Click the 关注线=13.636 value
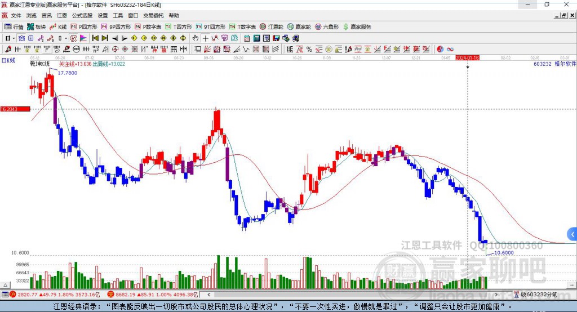The height and width of the screenshot is (312, 577). (x=75, y=64)
